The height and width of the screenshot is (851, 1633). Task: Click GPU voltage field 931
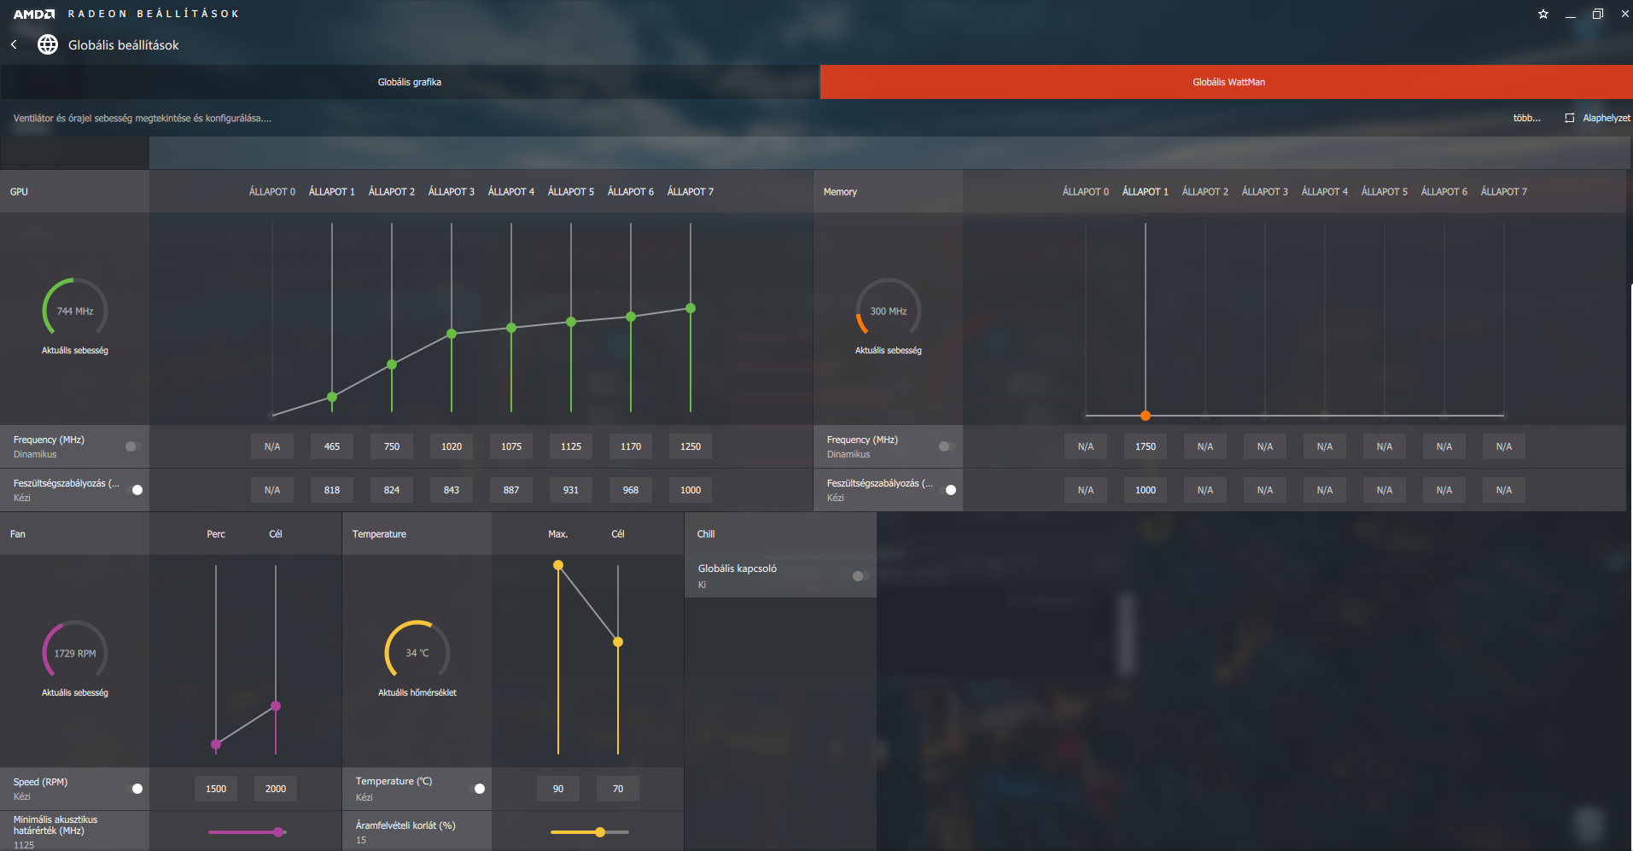pyautogui.click(x=571, y=490)
